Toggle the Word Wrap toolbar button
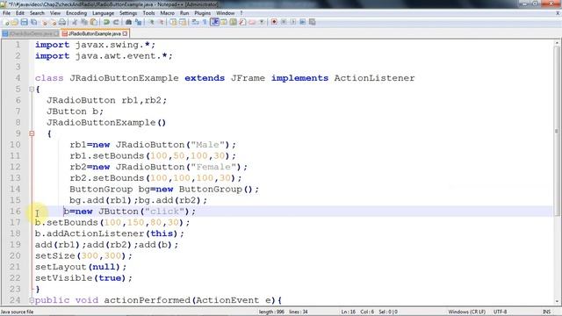 tap(195, 22)
